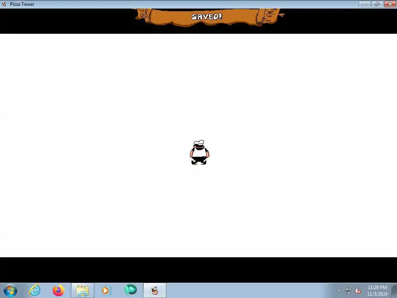Show hidden system tray icons
Screen dimensions: 397x298
339,291
